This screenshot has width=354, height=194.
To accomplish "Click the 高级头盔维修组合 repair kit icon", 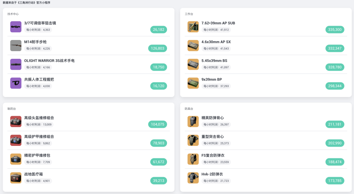I will tap(16, 122).
